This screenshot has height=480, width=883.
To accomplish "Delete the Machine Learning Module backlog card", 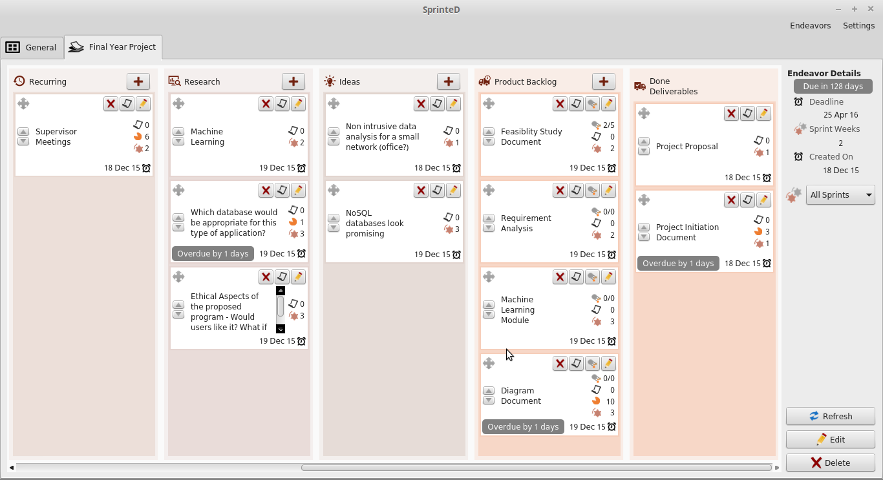I will [x=560, y=277].
